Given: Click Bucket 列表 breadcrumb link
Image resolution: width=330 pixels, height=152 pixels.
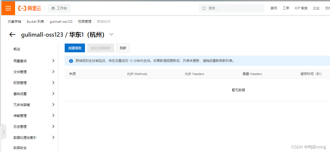Looking at the screenshot, I should (35, 22).
